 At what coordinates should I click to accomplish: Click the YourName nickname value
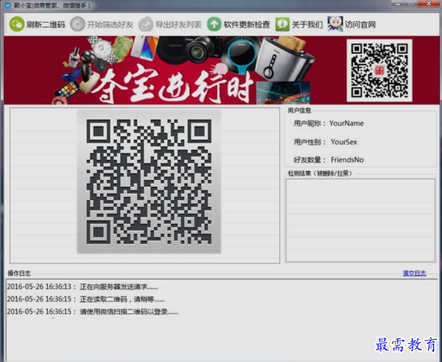[x=347, y=123]
